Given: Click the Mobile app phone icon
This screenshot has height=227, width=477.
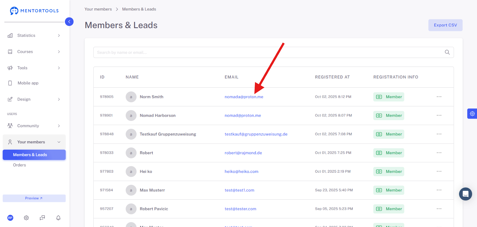Looking at the screenshot, I should pyautogui.click(x=10, y=83).
